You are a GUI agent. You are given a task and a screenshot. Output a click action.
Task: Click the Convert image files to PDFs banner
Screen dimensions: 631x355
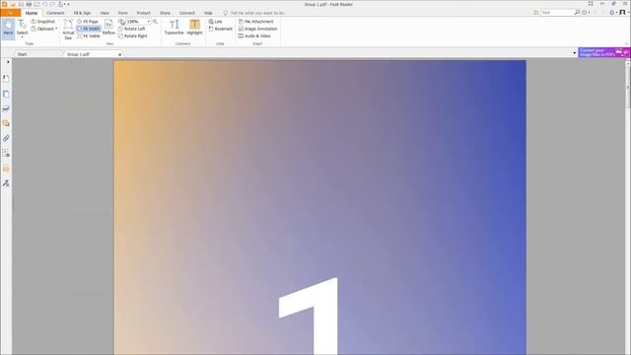tap(604, 52)
